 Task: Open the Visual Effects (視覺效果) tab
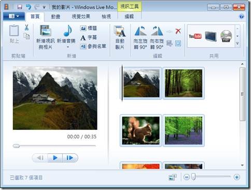pyautogui.click(x=81, y=17)
